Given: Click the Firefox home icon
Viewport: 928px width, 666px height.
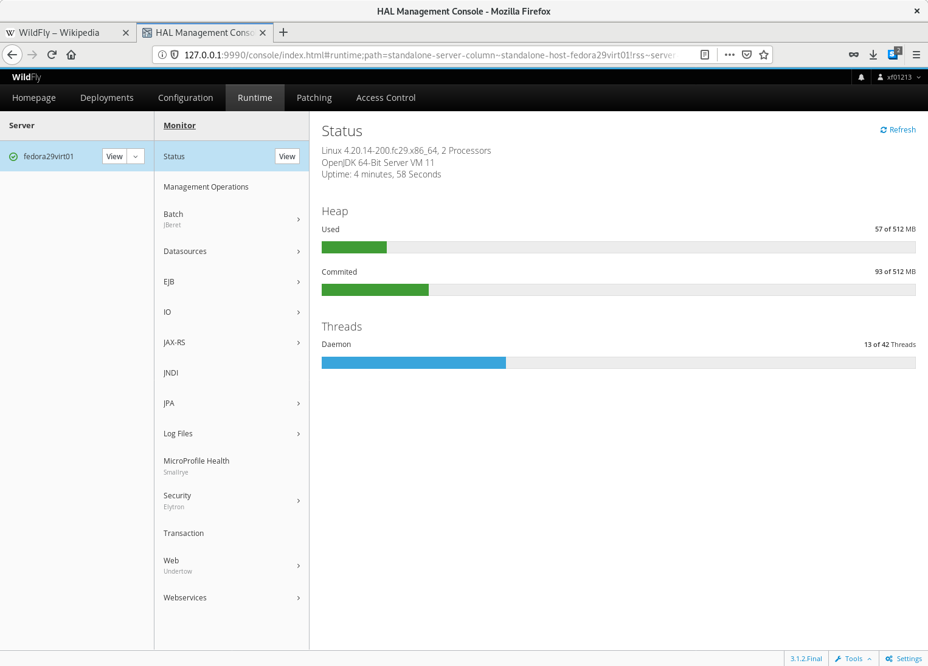Looking at the screenshot, I should point(71,55).
